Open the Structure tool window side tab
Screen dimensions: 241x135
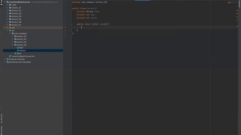pos(2,118)
